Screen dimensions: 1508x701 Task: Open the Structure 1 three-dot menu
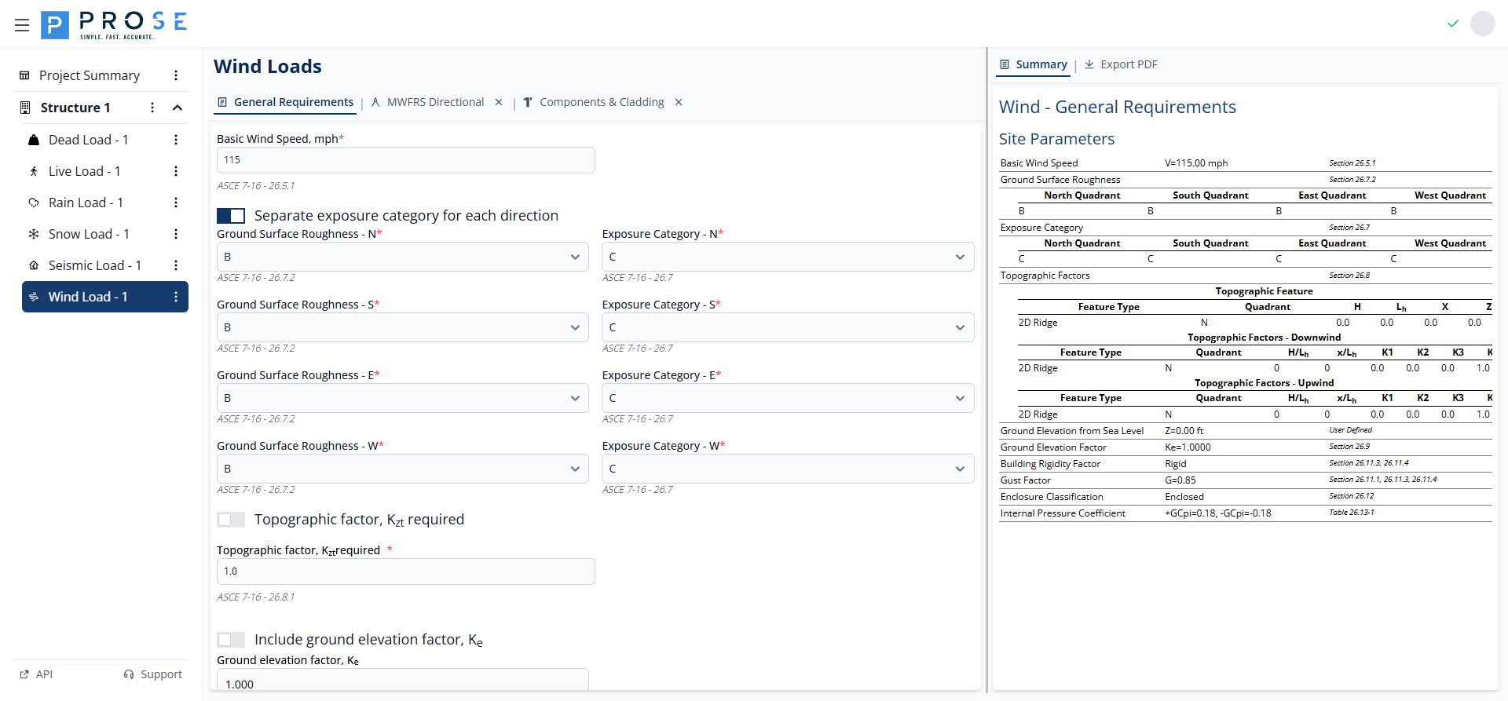[x=152, y=108]
